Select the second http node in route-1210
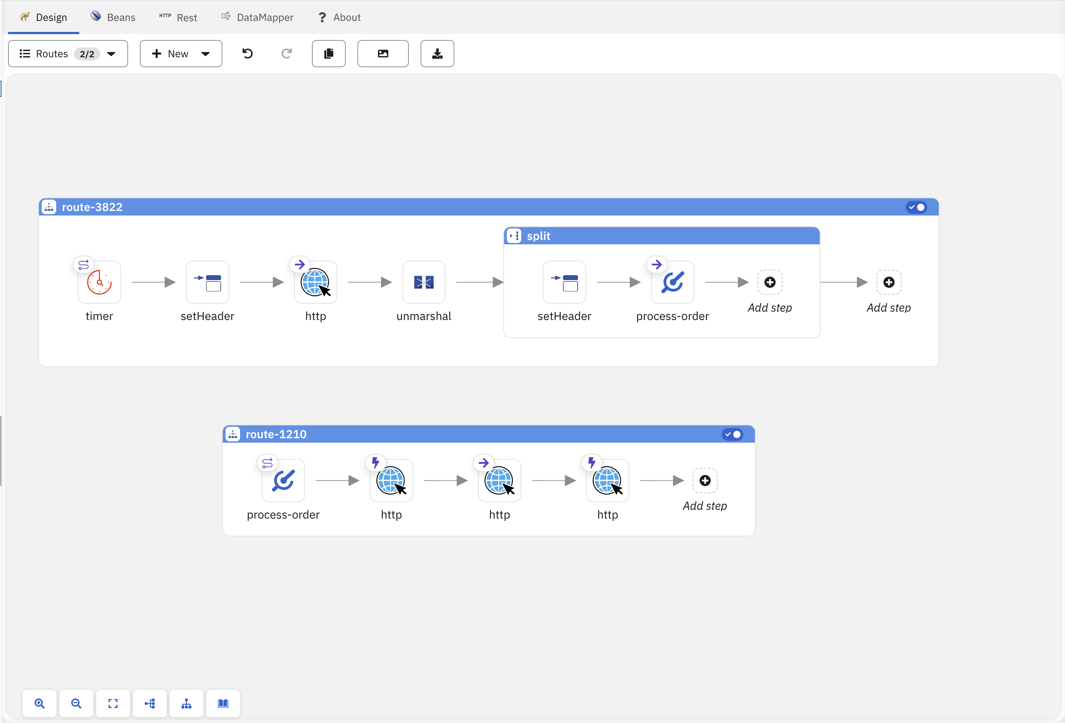The width and height of the screenshot is (1065, 723). 499,481
